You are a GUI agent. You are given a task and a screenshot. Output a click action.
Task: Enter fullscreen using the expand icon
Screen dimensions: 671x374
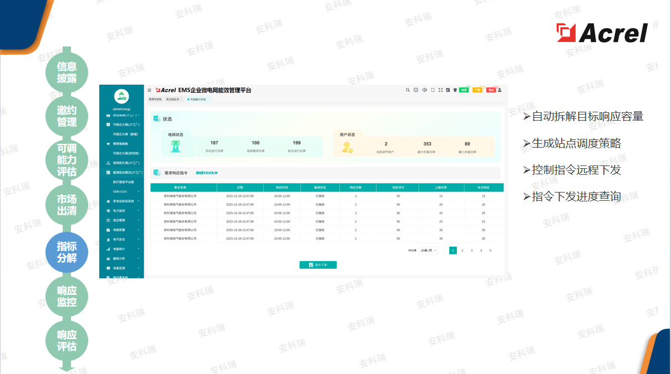click(440, 90)
